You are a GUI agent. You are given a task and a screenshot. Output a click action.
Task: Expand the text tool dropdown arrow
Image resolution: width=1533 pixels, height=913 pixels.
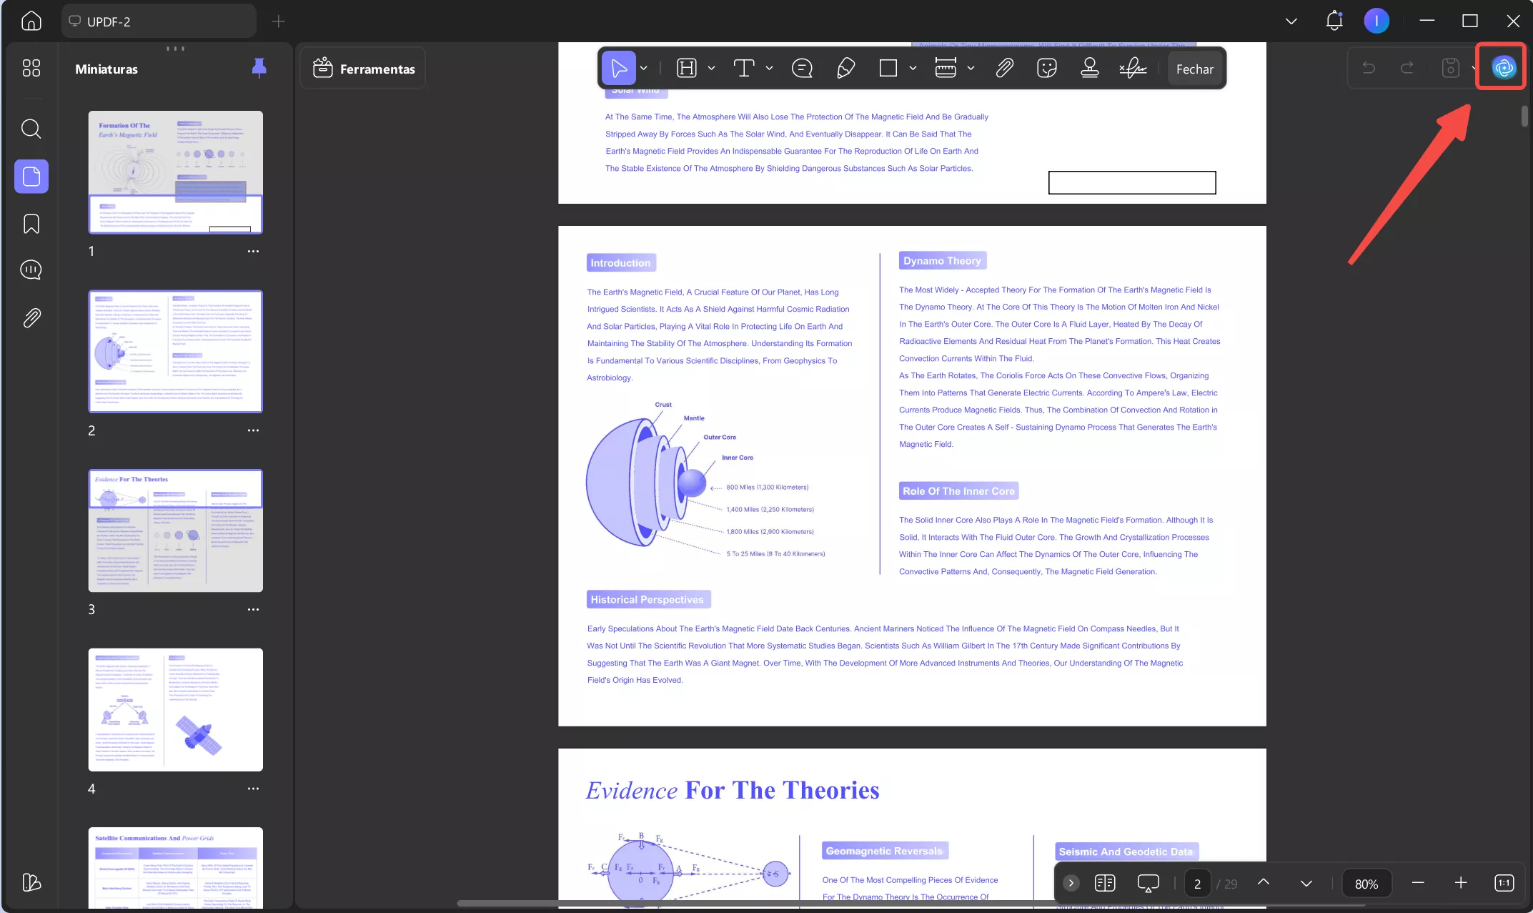click(x=769, y=69)
